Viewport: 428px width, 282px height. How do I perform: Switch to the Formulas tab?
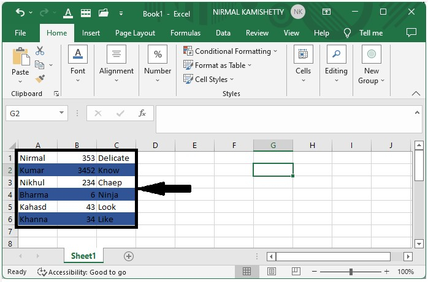pos(185,33)
